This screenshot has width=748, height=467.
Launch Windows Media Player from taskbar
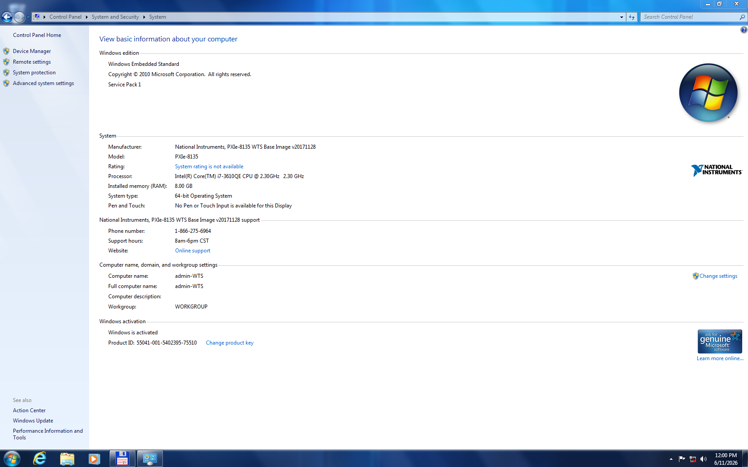point(94,459)
